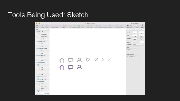The width and height of the screenshot is (180, 101).
Task: Apply the Subtract boolean operation
Action: click(100, 25)
